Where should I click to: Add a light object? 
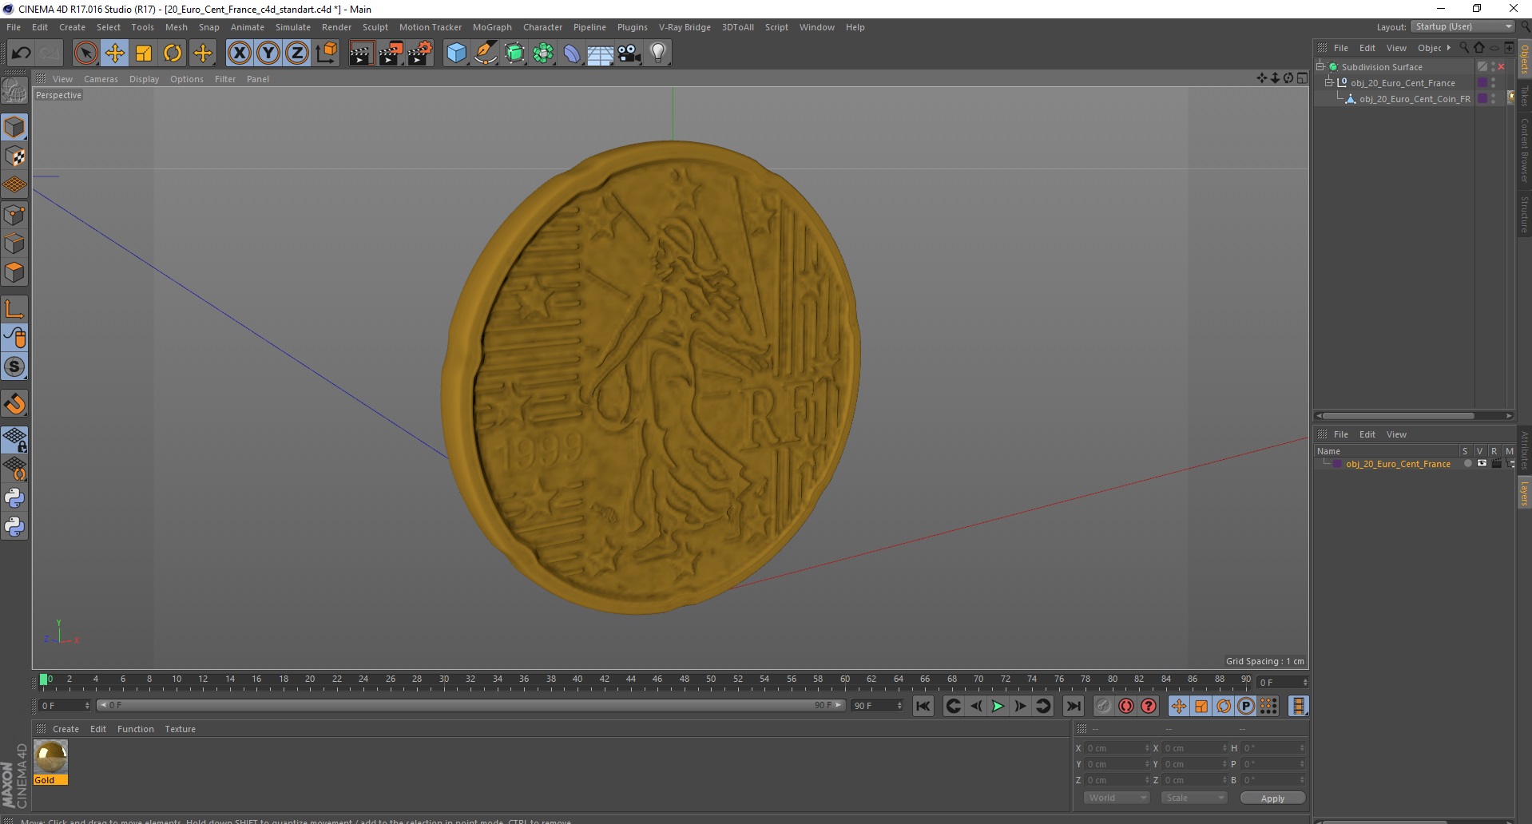coord(657,53)
